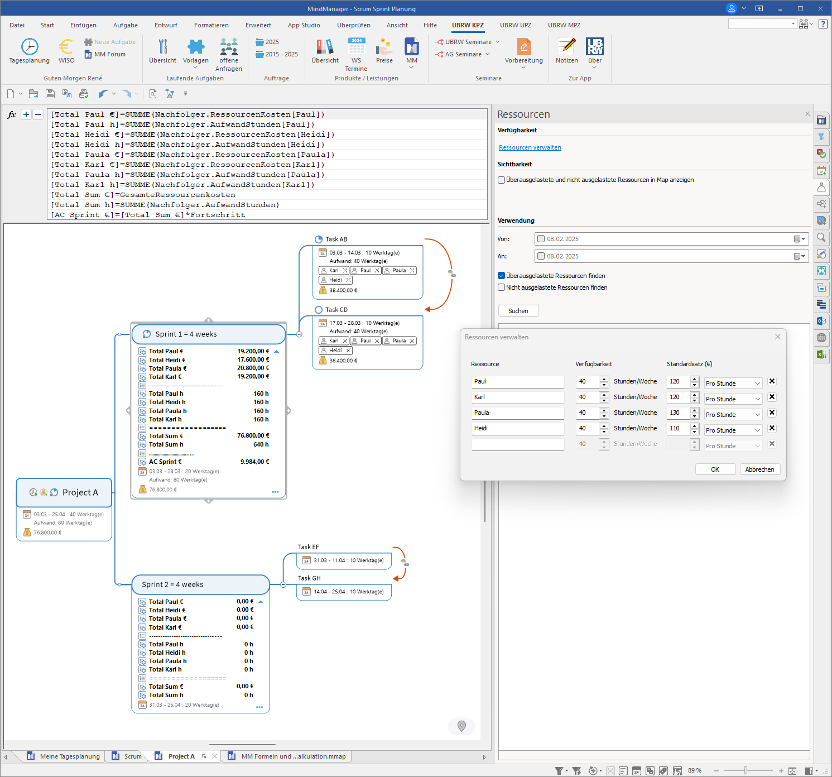This screenshot has height=777, width=832.
Task: Close the Ressourcen side panel
Action: click(807, 114)
